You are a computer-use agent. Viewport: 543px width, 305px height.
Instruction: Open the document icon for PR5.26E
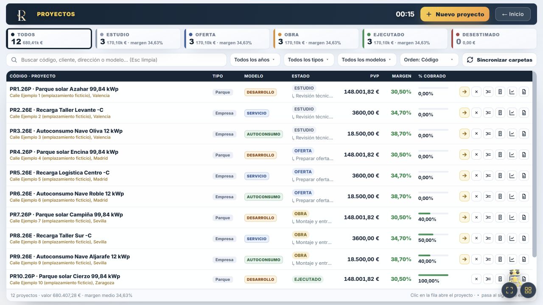pos(524,175)
